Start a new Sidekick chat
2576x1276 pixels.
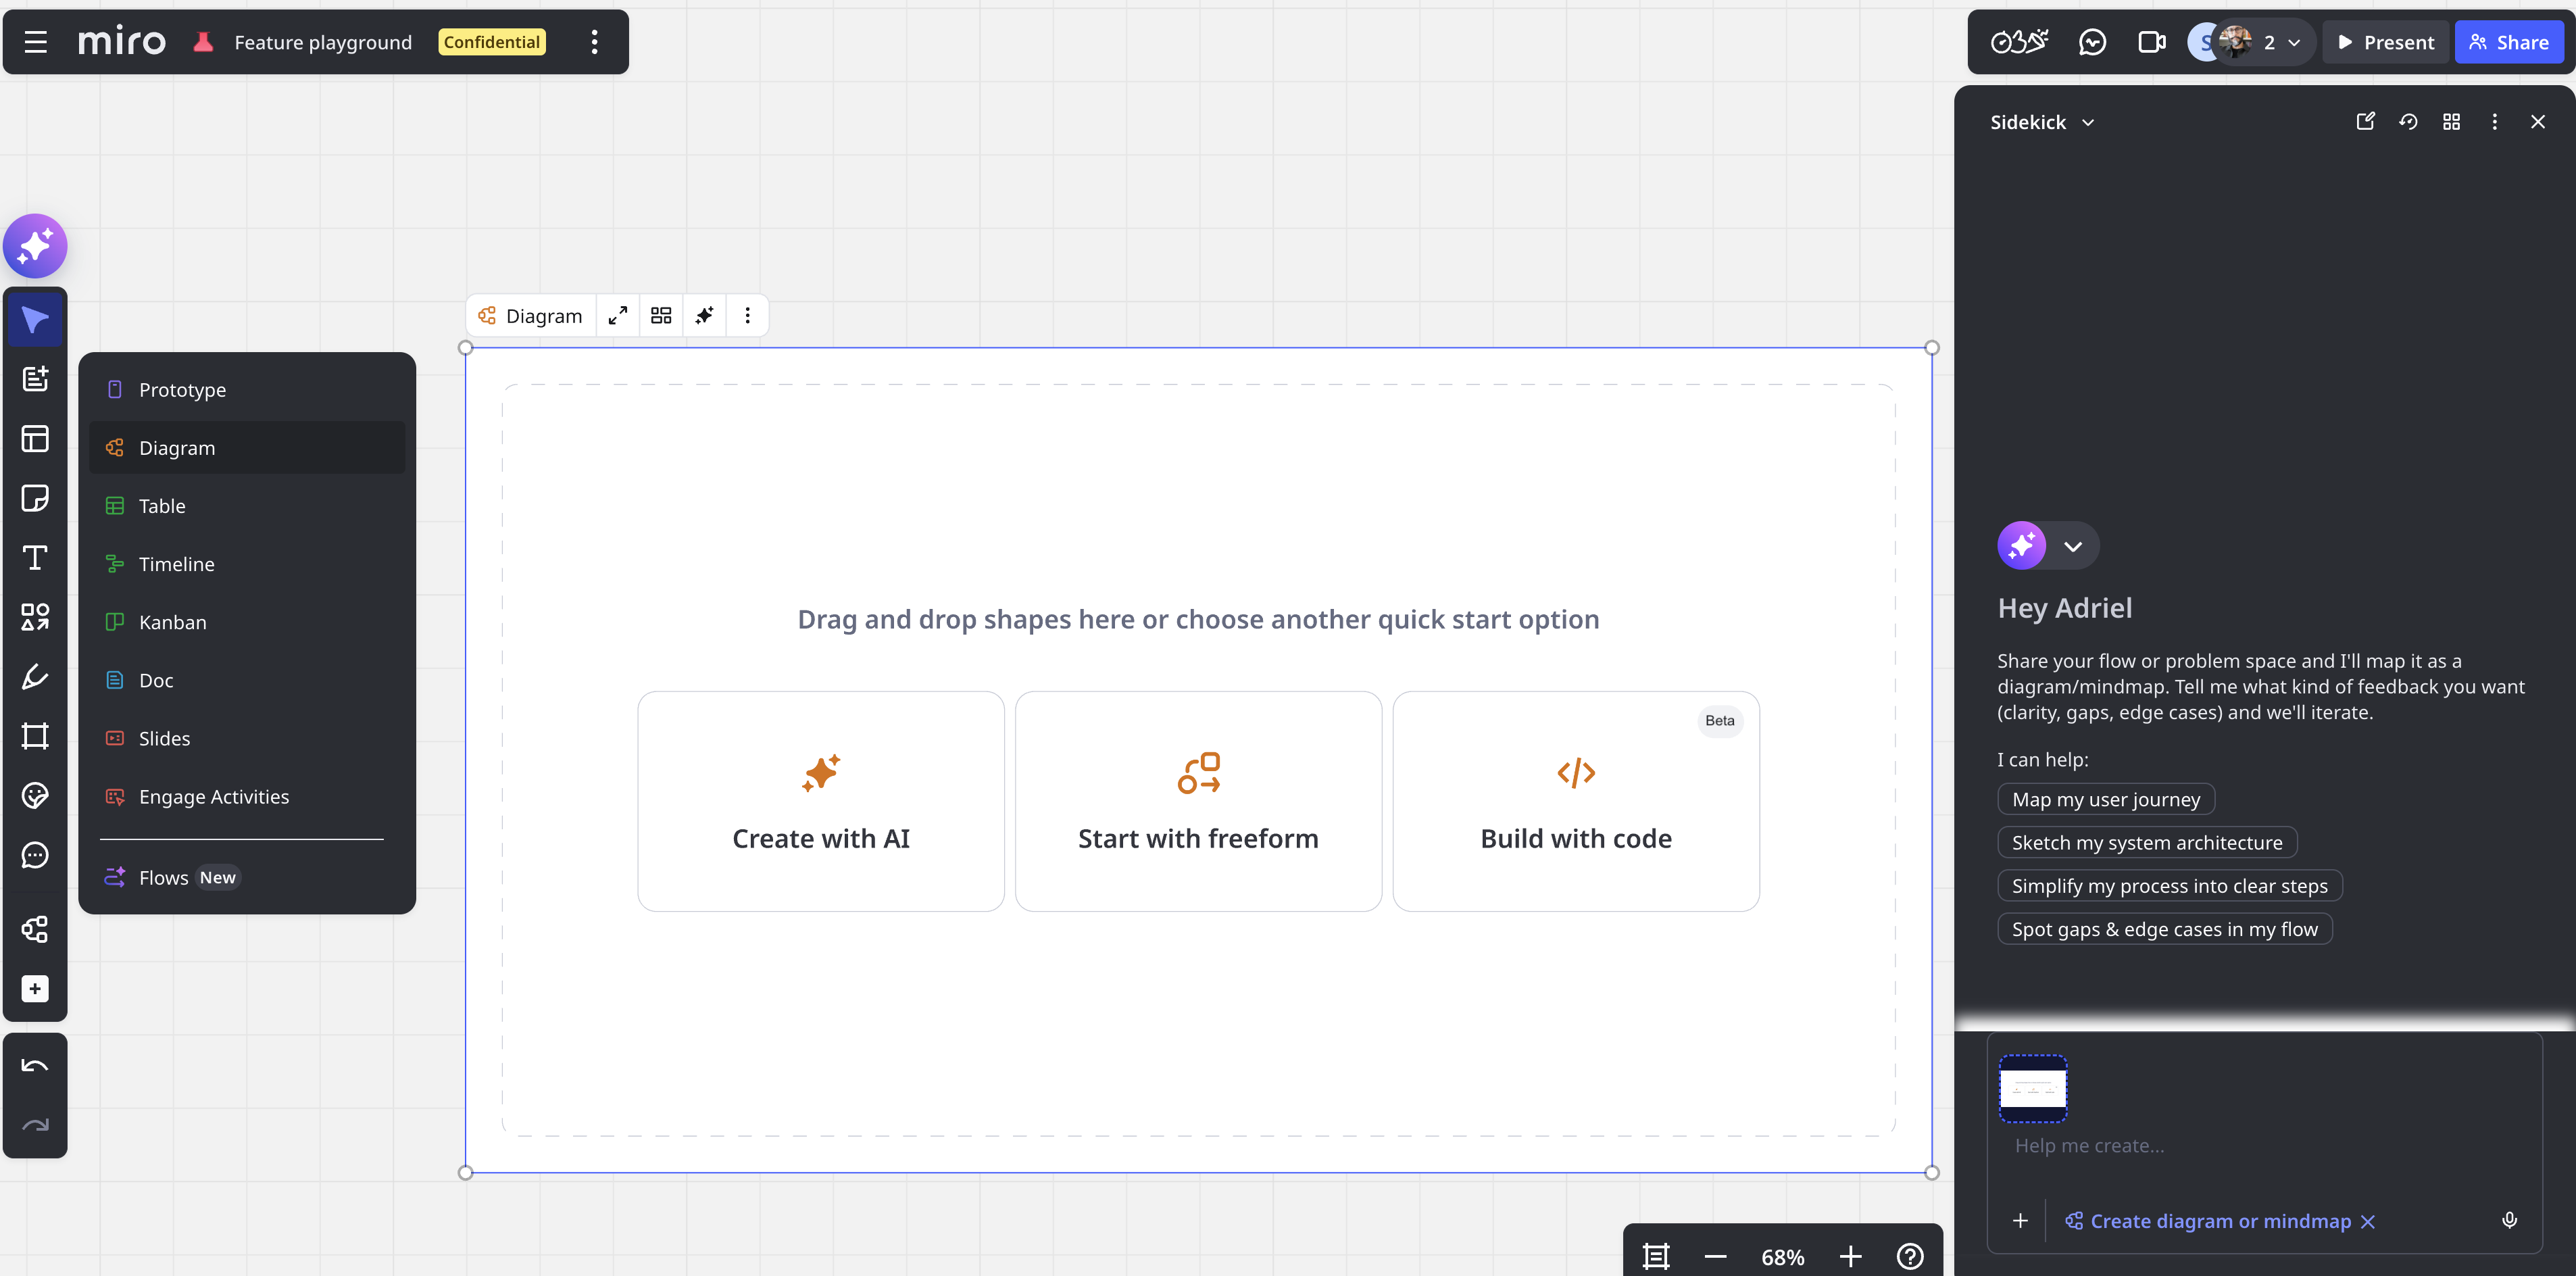click(2365, 122)
